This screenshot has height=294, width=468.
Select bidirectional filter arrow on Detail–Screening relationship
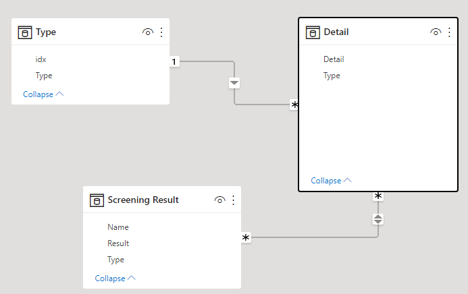click(x=378, y=219)
